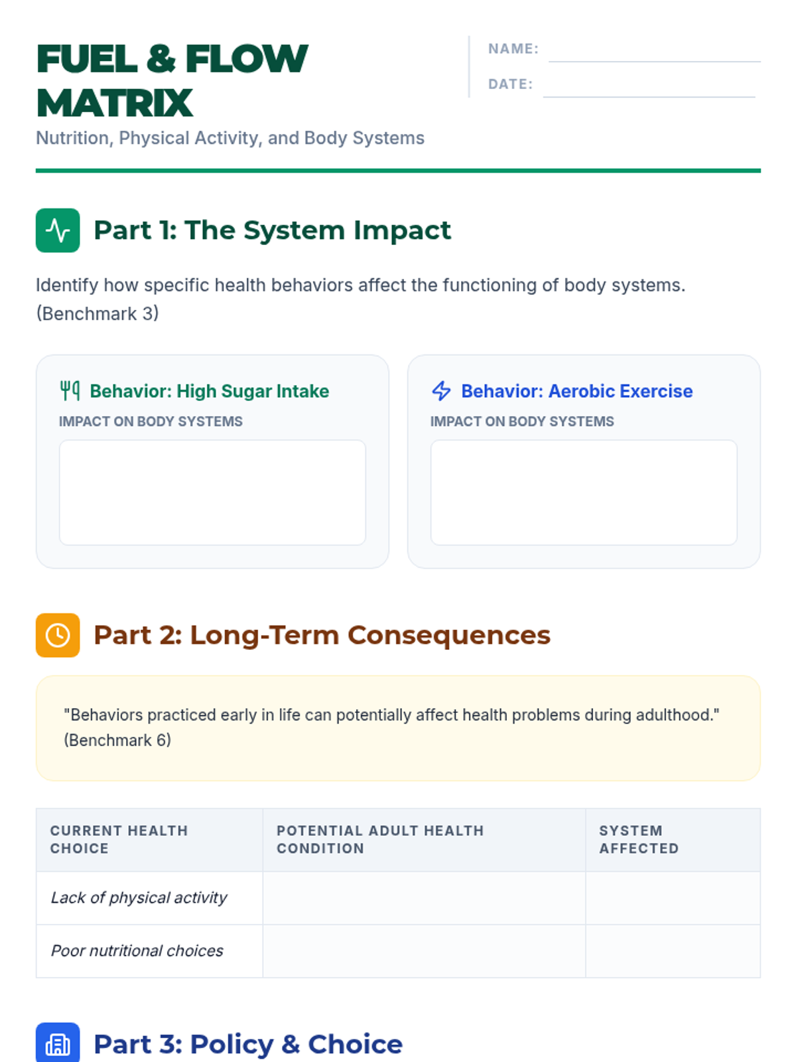Click the fork and knife icon
Image resolution: width=796 pixels, height=1062 pixels.
70,391
